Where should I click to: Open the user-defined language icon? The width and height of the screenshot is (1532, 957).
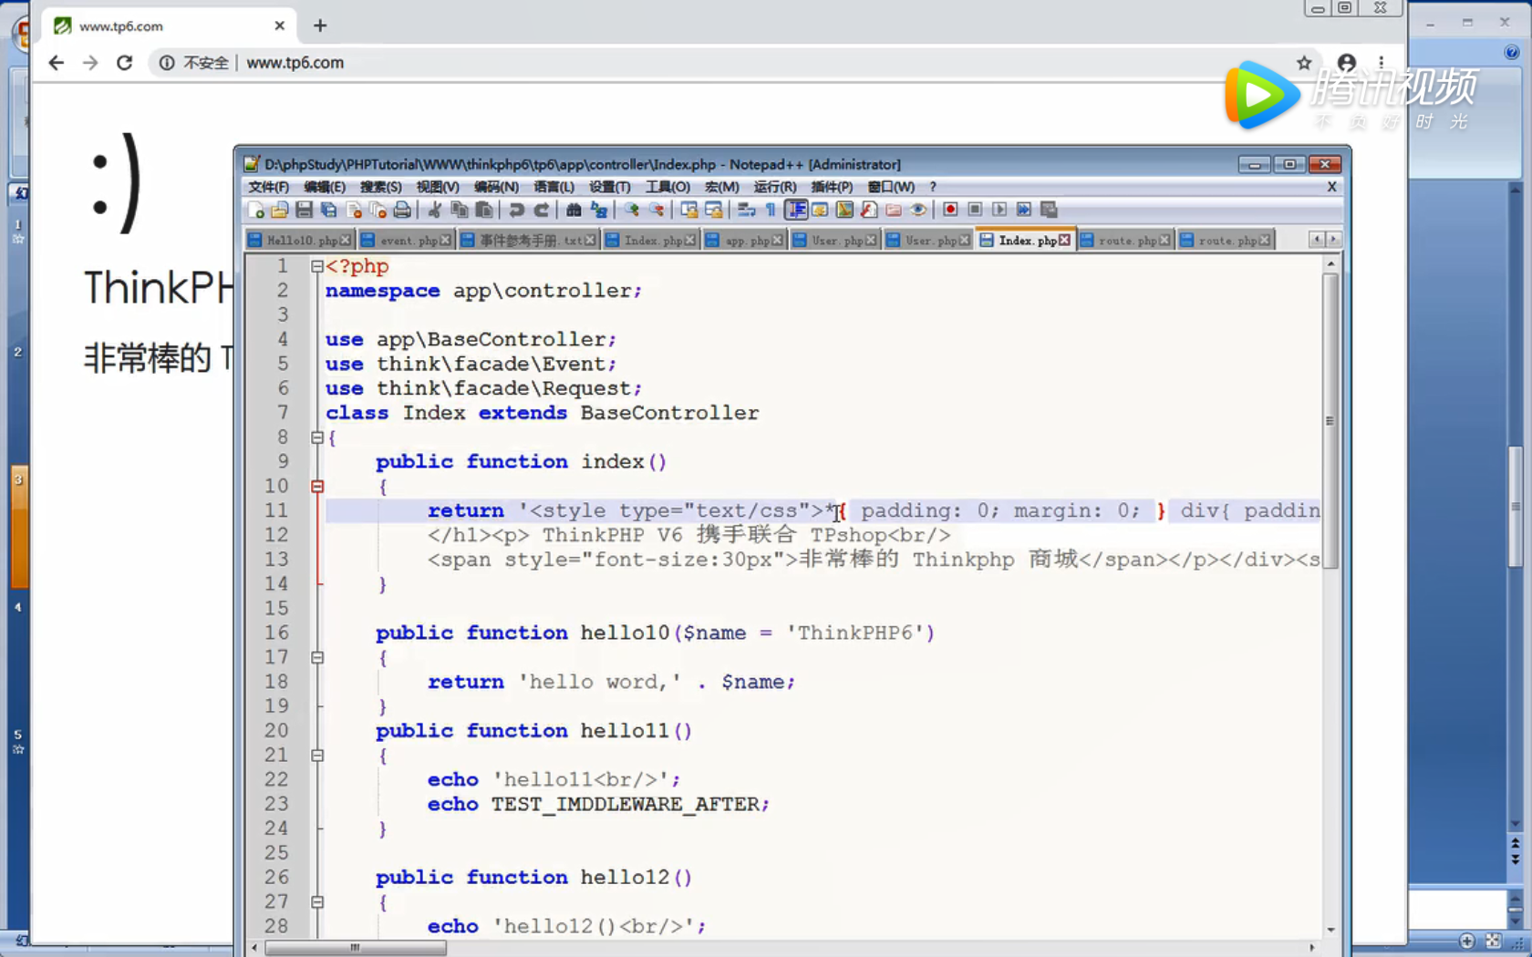[x=820, y=211]
